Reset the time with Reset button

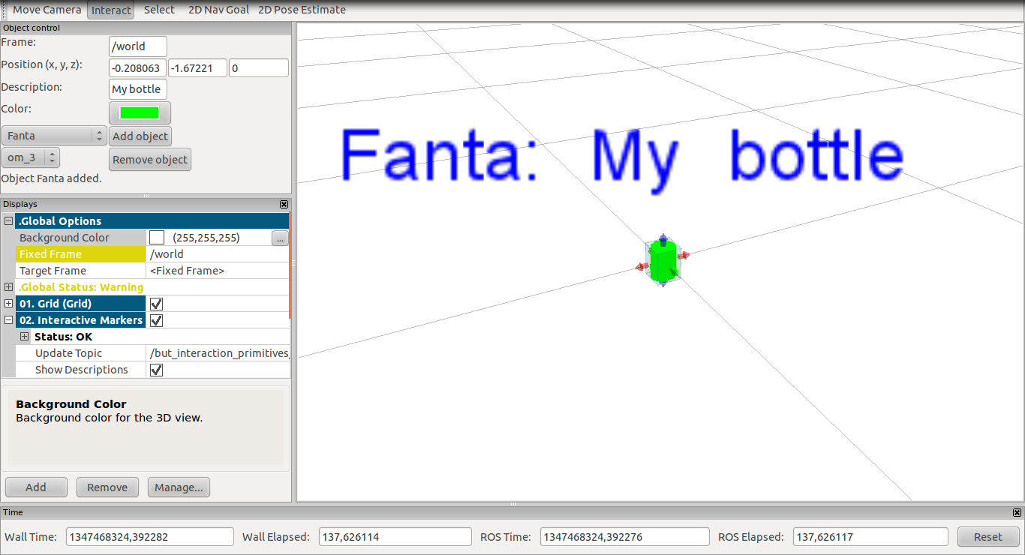tap(987, 537)
